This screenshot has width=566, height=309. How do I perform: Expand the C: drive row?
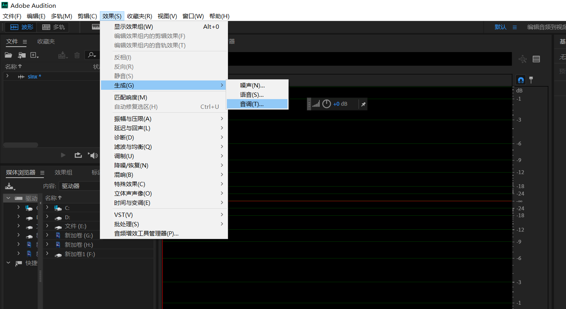pos(47,208)
